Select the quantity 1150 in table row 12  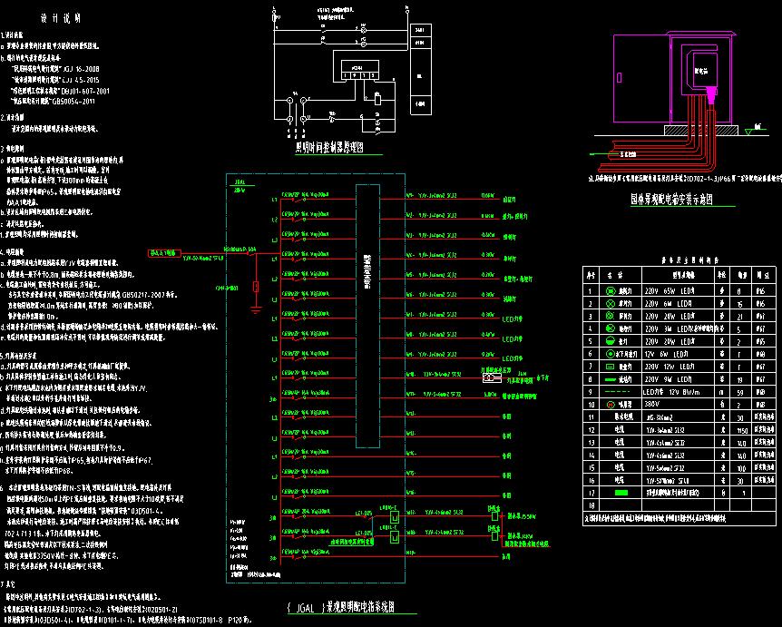(741, 430)
